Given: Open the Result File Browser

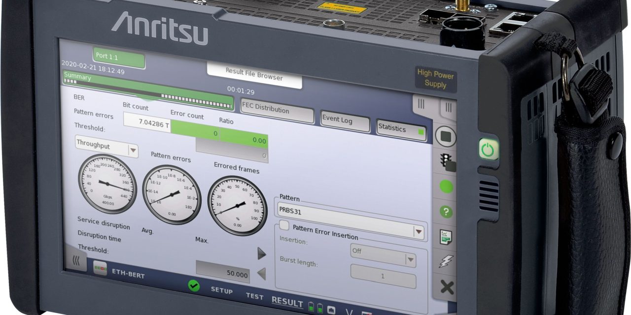Looking at the screenshot, I should [254, 75].
